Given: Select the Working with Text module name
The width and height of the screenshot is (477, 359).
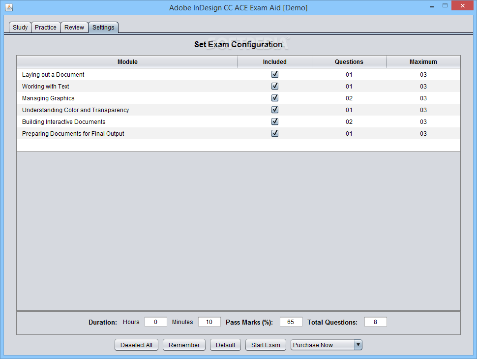Looking at the screenshot, I should [46, 87].
